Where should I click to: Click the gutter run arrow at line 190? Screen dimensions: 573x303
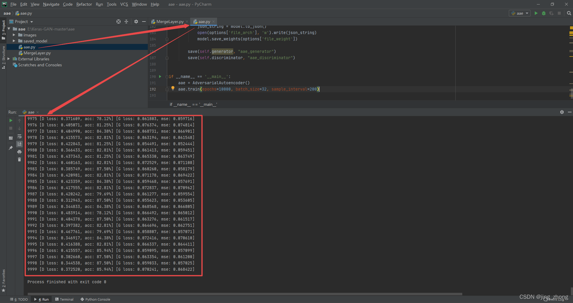click(160, 76)
